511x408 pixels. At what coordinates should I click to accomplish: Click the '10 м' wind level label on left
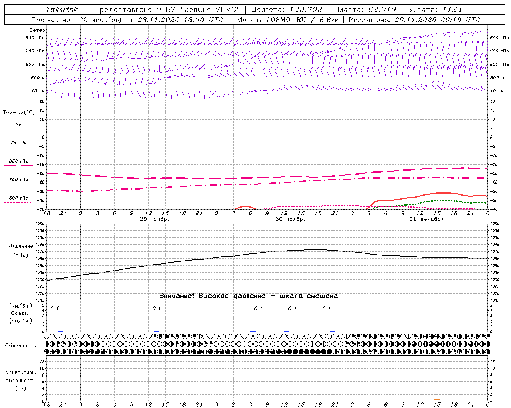[38, 91]
